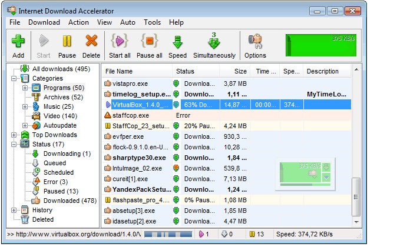Select the timelog_setup.e... file row
Screen dimensions: 407x247
(226, 94)
